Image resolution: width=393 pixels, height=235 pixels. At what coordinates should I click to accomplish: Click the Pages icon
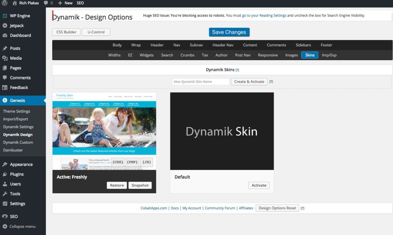coord(5,68)
